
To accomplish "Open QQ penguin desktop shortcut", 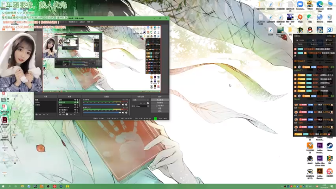I will pos(310,30).
